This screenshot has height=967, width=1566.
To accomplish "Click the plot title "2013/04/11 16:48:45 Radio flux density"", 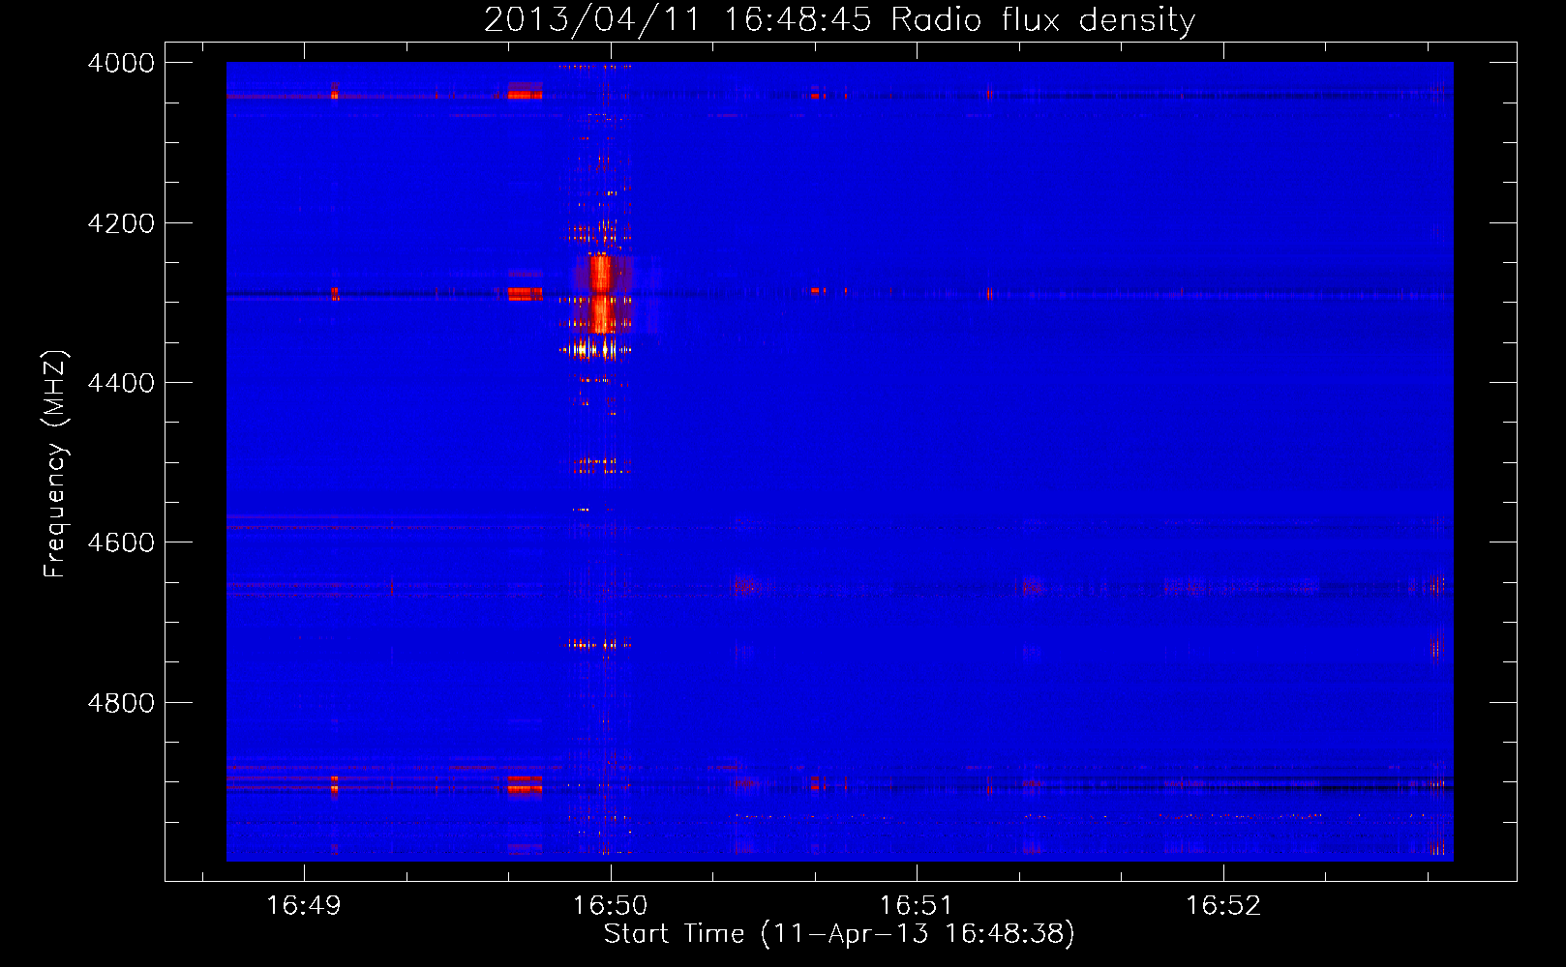I will [x=839, y=20].
